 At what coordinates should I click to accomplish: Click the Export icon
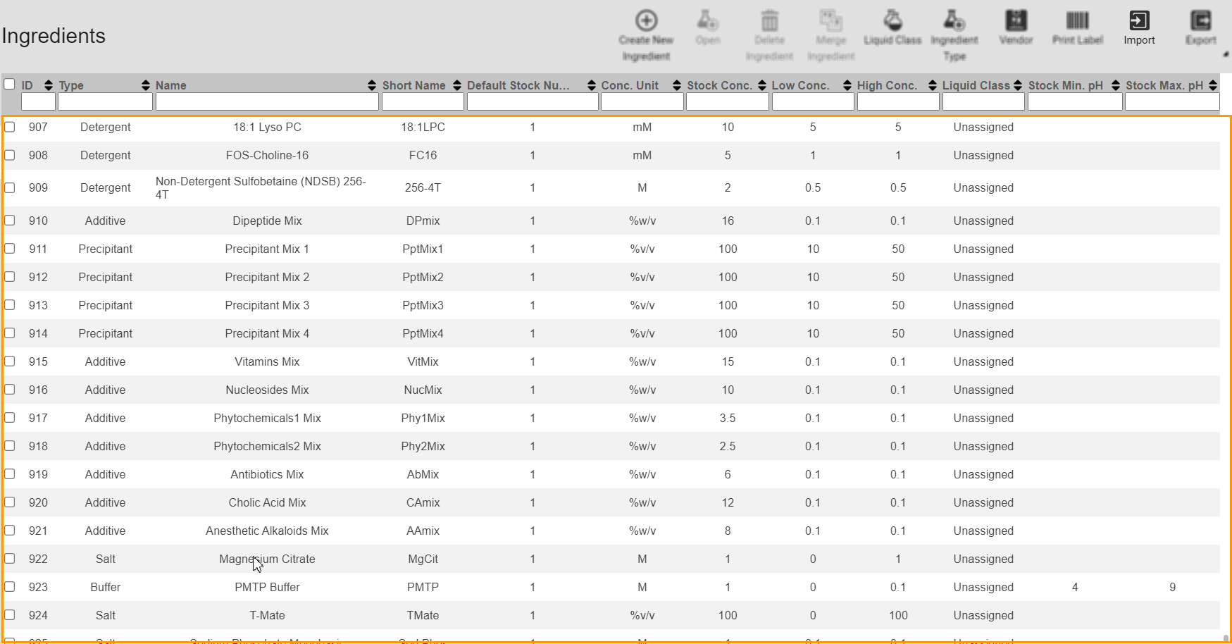(x=1200, y=21)
